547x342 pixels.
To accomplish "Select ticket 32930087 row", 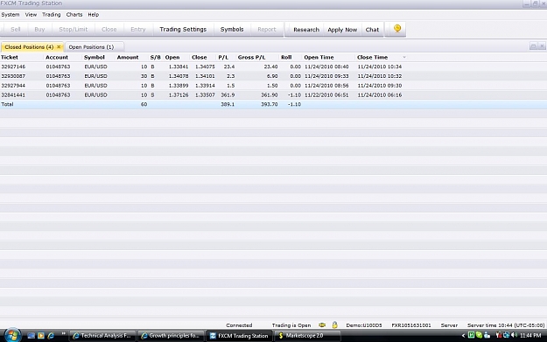I will click(273, 76).
